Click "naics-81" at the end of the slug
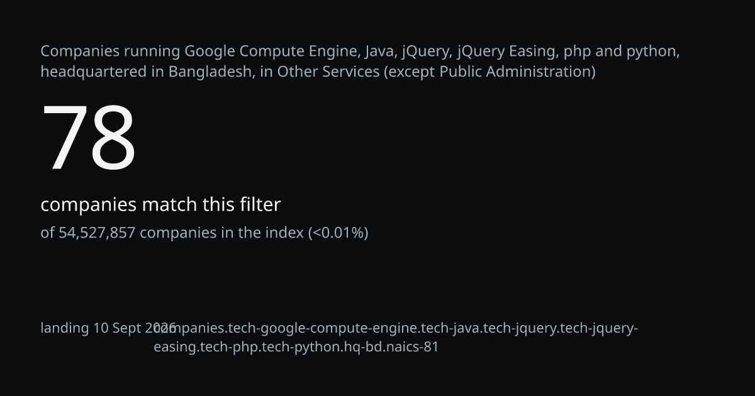Image resolution: width=755 pixels, height=396 pixels. [411, 347]
